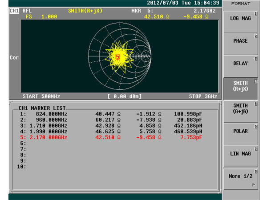This screenshot has height=200, width=267.
Task: Click the RFL measurement label
Action: pos(27,11)
